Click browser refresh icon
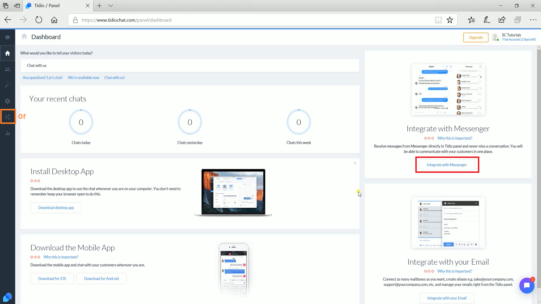541x304 pixels. click(x=39, y=20)
